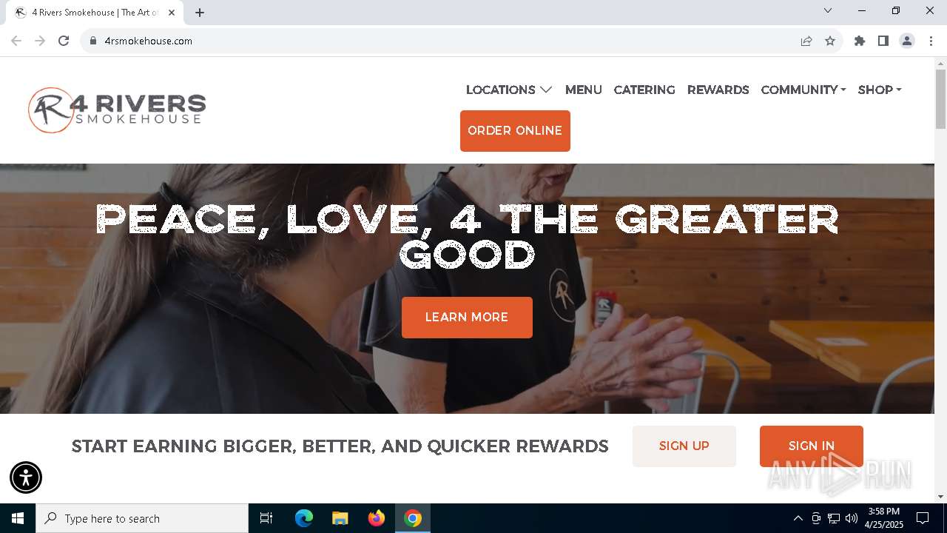Go to the Rewards page
This screenshot has height=533, width=947.
(x=718, y=90)
